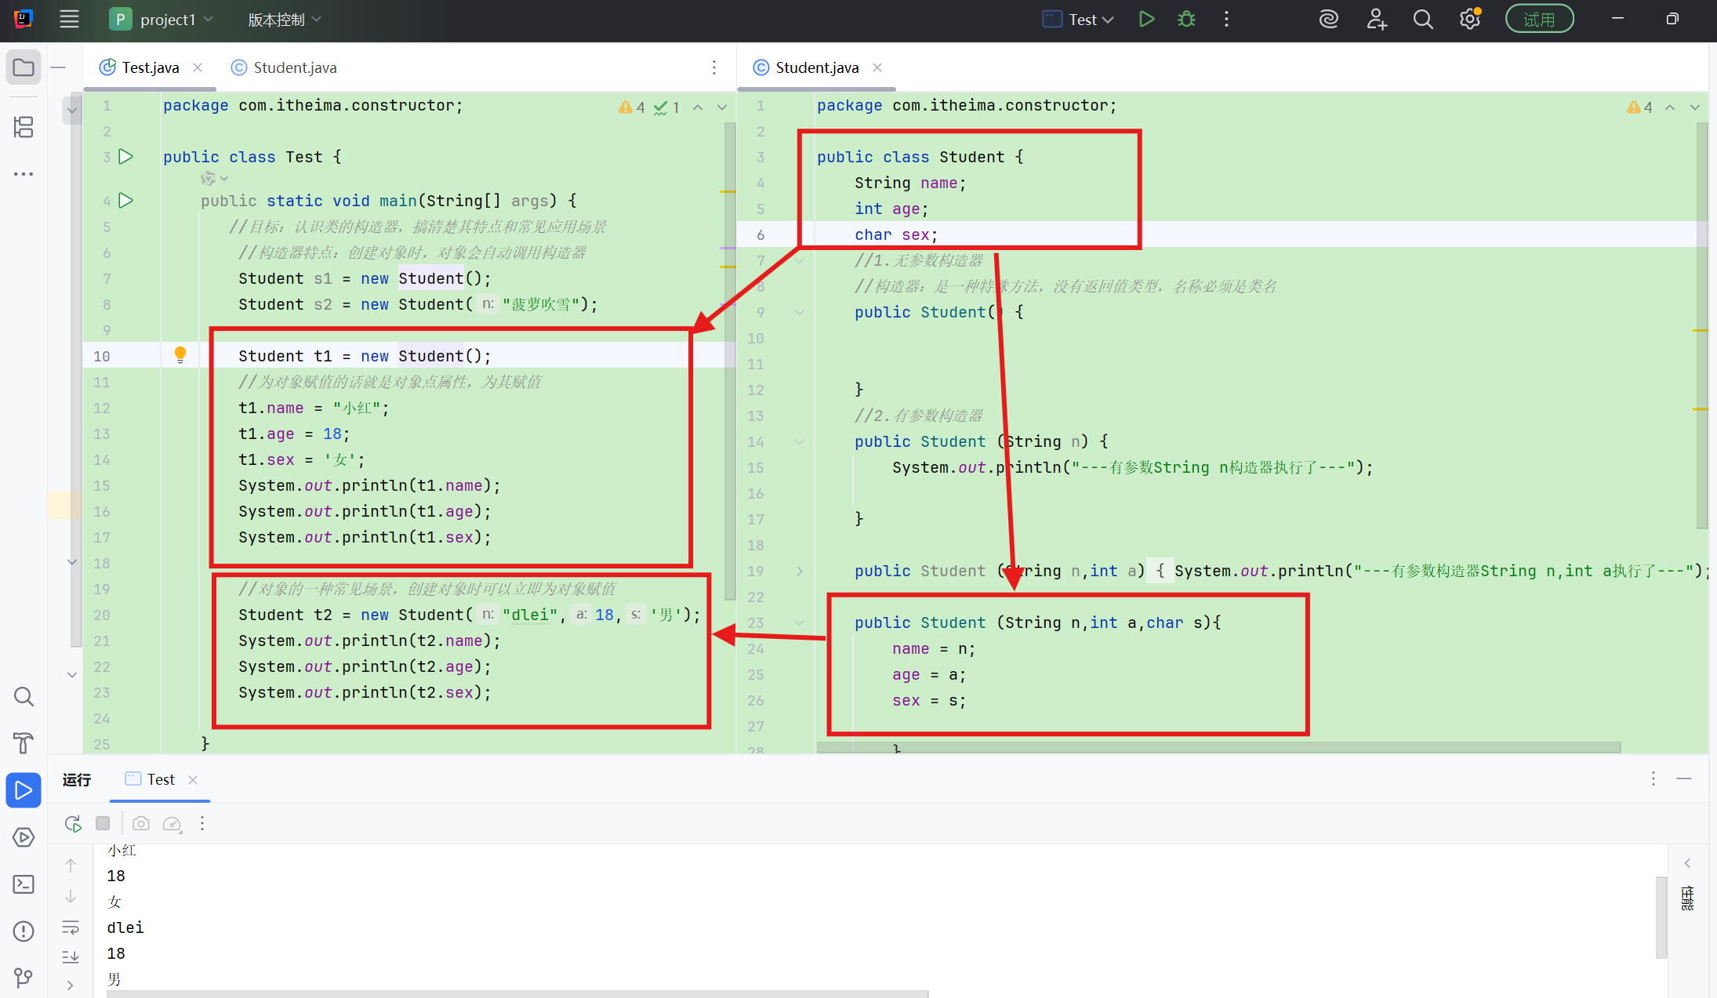Click the 试用 trial button

coord(1539,20)
